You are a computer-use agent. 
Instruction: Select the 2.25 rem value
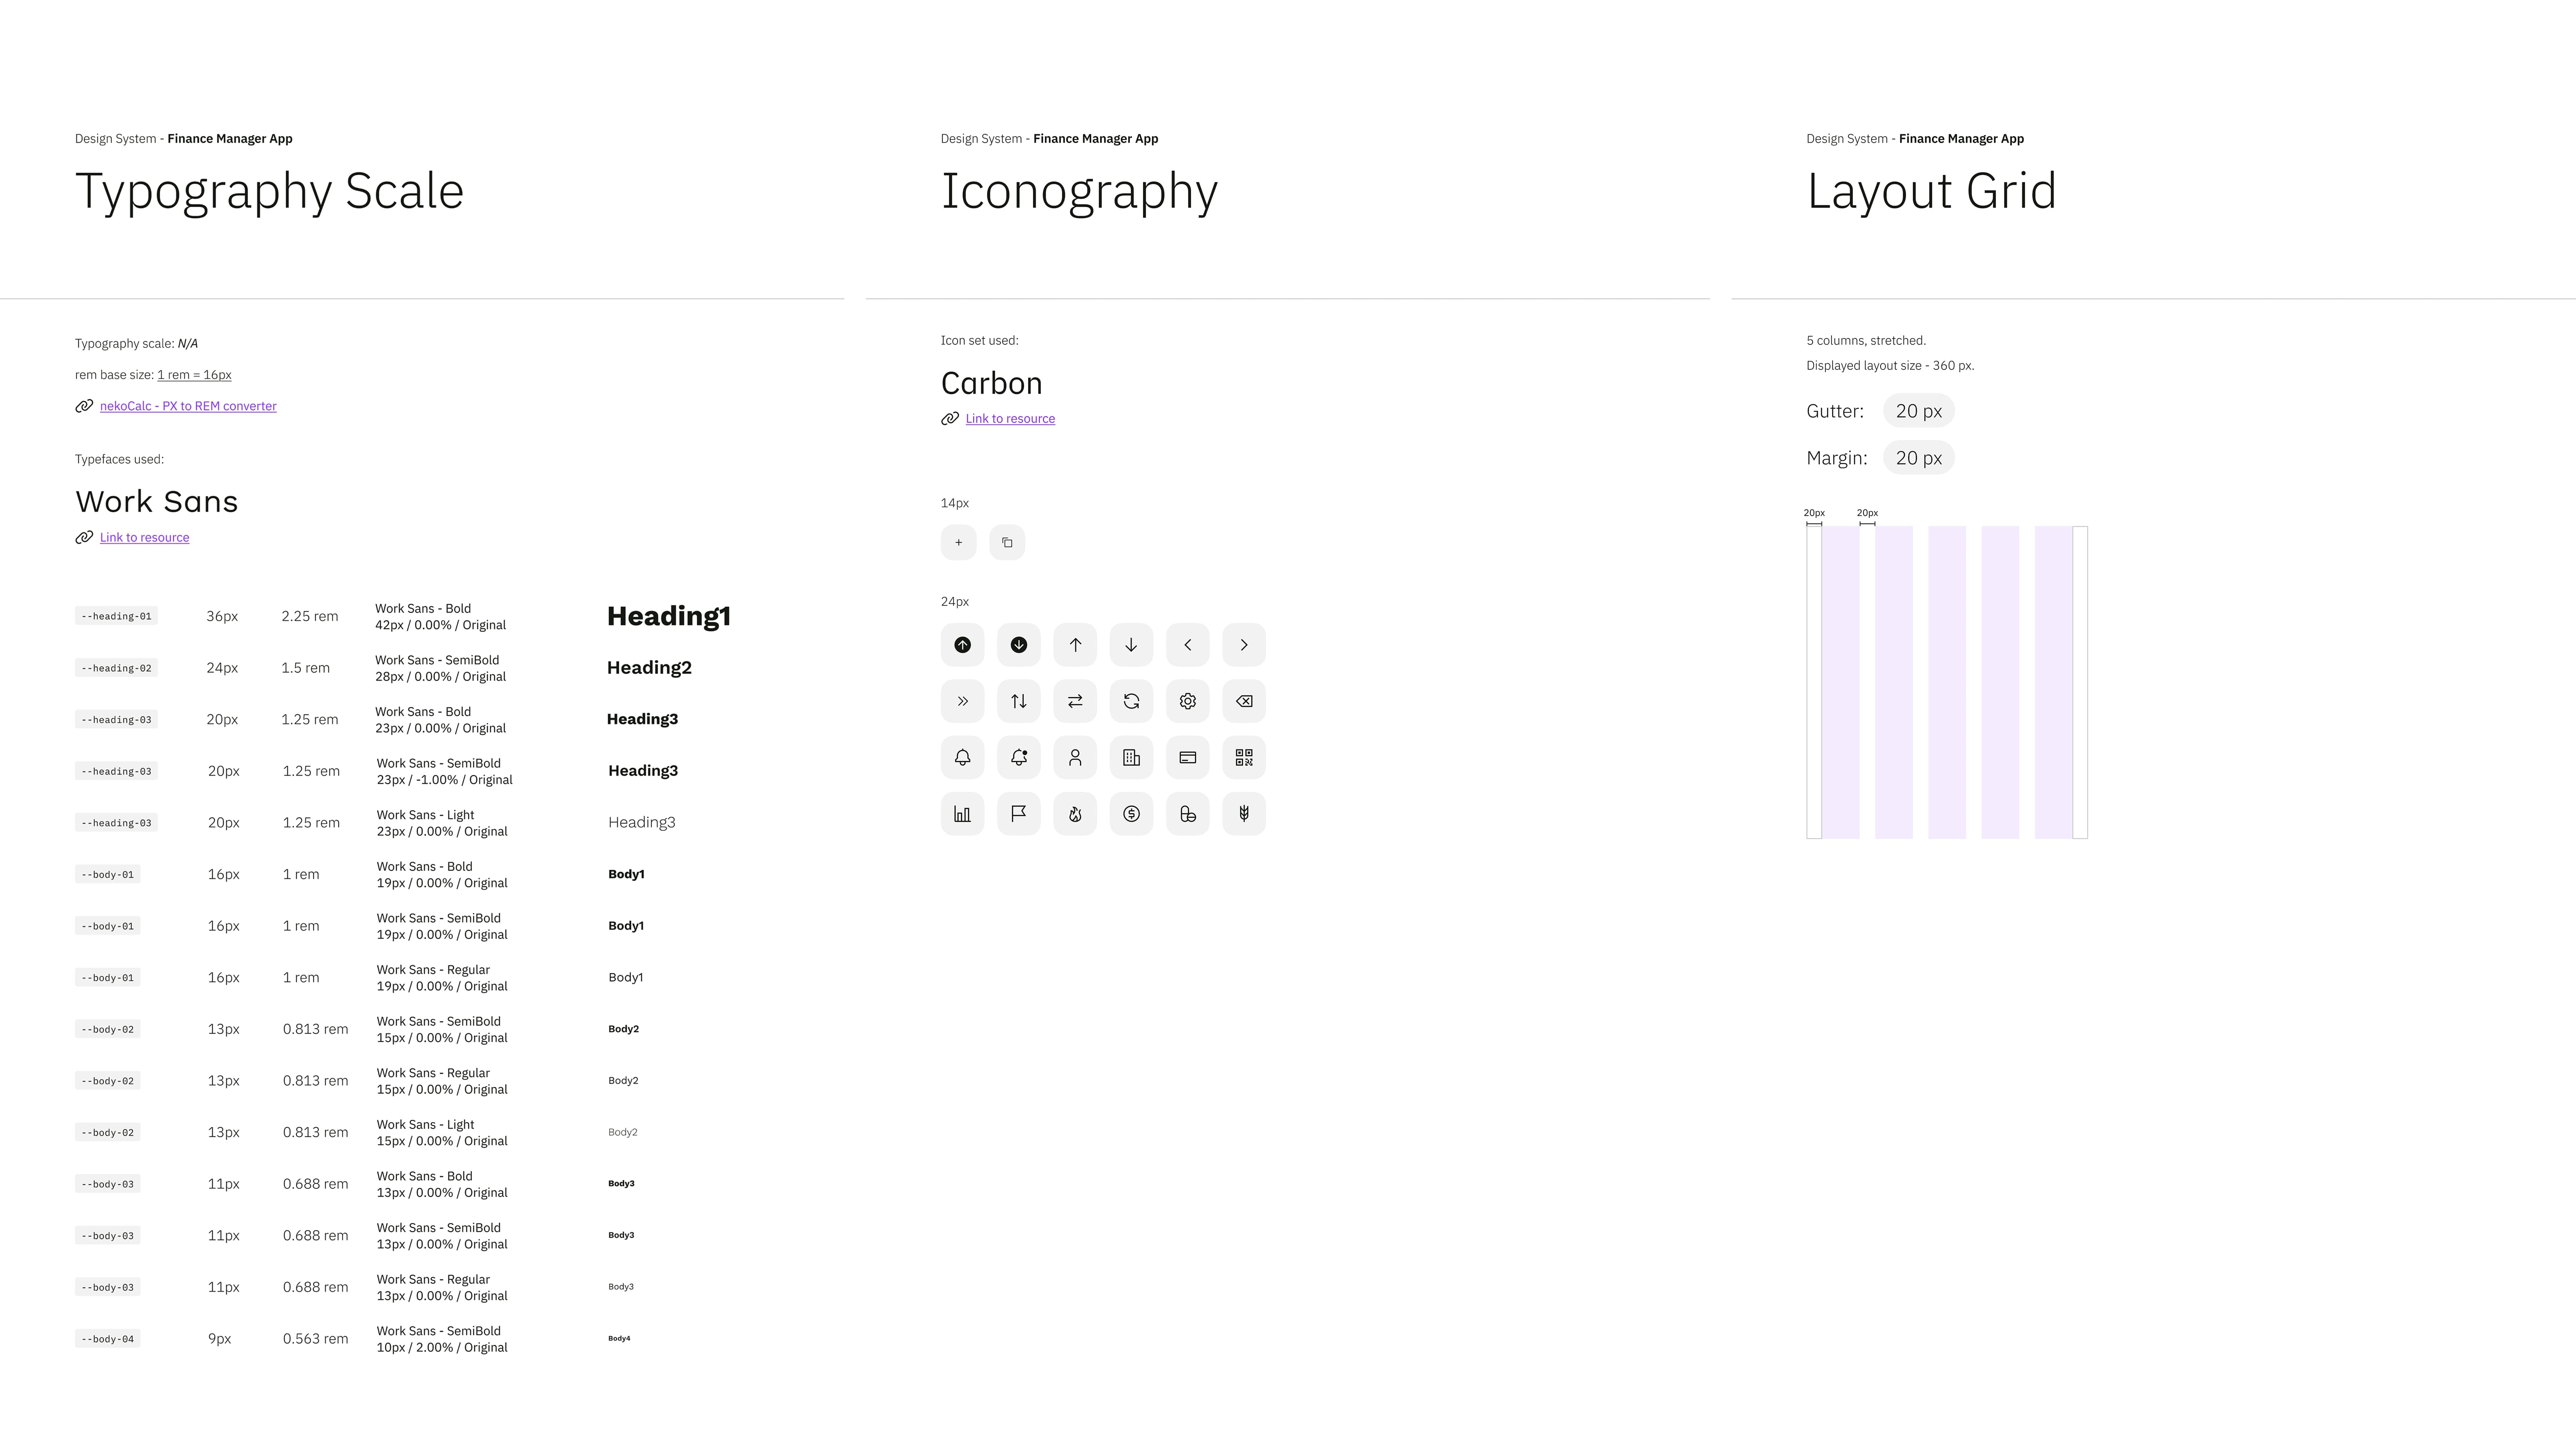tap(309, 616)
